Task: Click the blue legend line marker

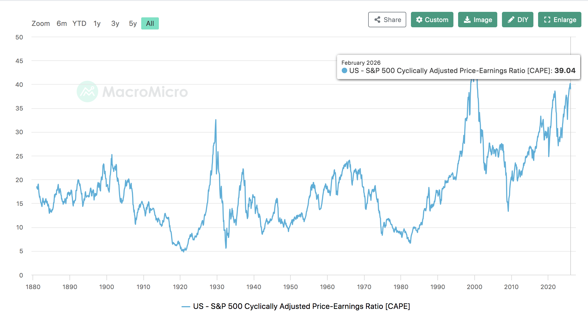Action: [x=186, y=307]
